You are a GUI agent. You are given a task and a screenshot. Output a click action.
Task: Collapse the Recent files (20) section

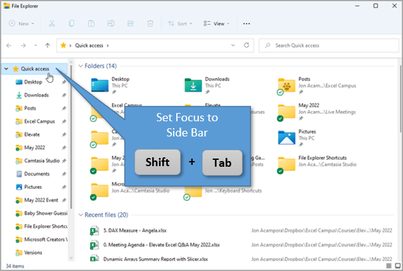point(81,215)
